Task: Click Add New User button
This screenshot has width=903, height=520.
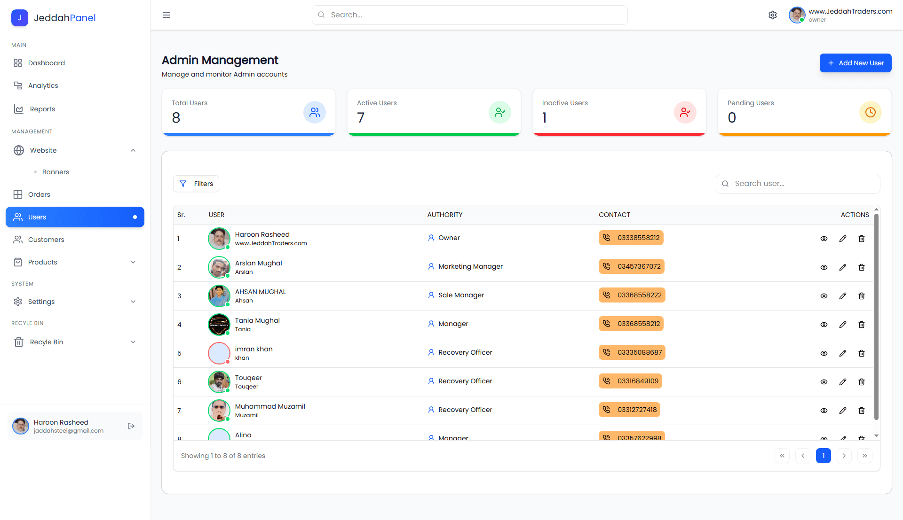Action: [855, 63]
